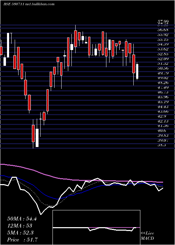Click the BSE 530711 ns1.bullkhan.com header text
This screenshot has height=245, width=175.
point(29,4)
